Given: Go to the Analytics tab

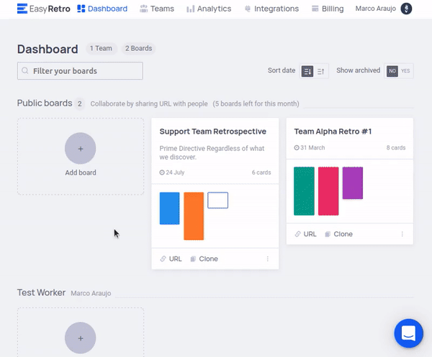Looking at the screenshot, I should pos(209,9).
